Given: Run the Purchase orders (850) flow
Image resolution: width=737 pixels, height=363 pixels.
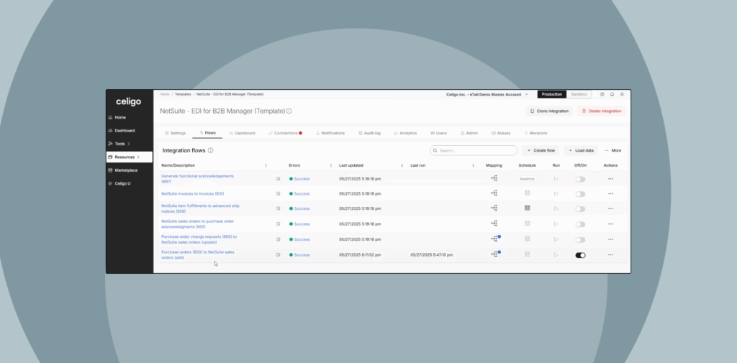Looking at the screenshot, I should coord(556,254).
